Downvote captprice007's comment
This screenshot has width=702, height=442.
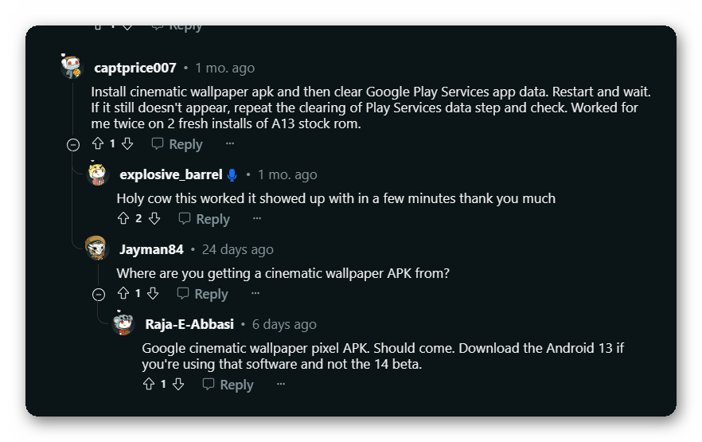[x=127, y=144]
